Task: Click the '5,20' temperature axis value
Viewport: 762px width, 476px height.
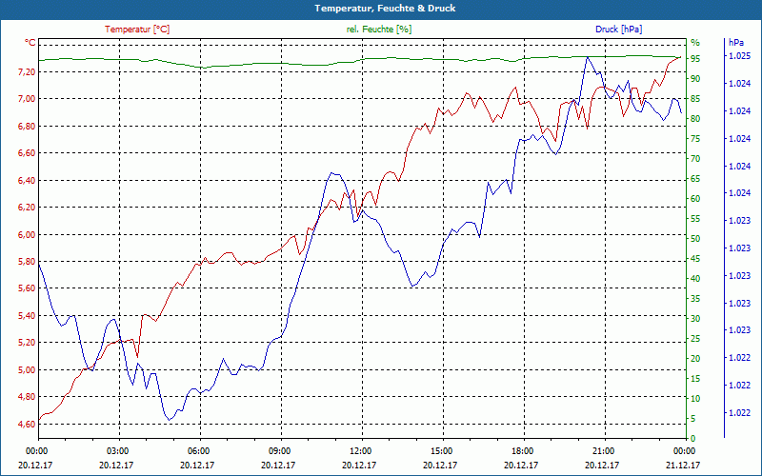Action: click(x=27, y=343)
